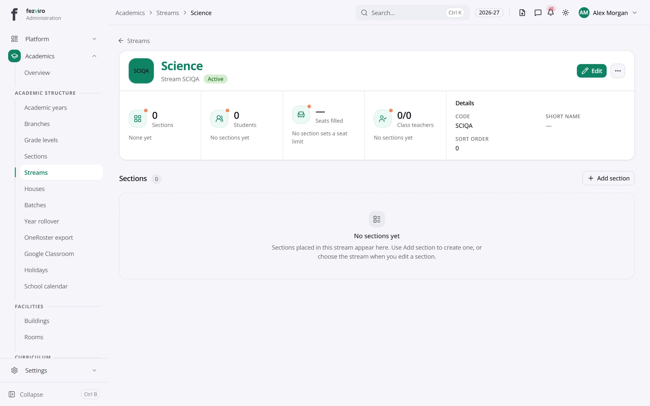Open the messages chat icon

(x=538, y=13)
